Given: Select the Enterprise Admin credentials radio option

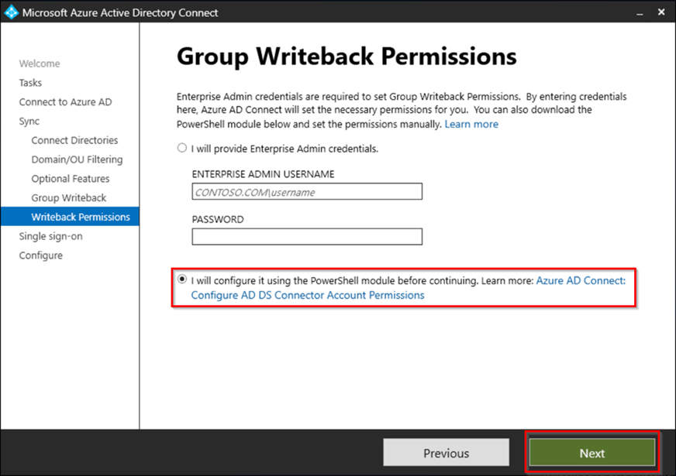Looking at the screenshot, I should (182, 148).
